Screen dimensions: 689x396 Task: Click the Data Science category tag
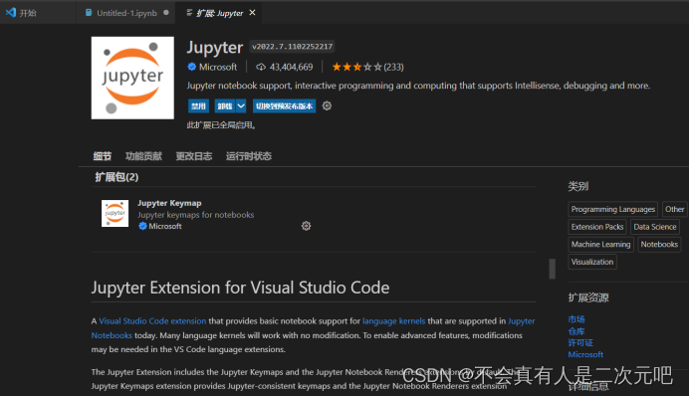coord(655,227)
